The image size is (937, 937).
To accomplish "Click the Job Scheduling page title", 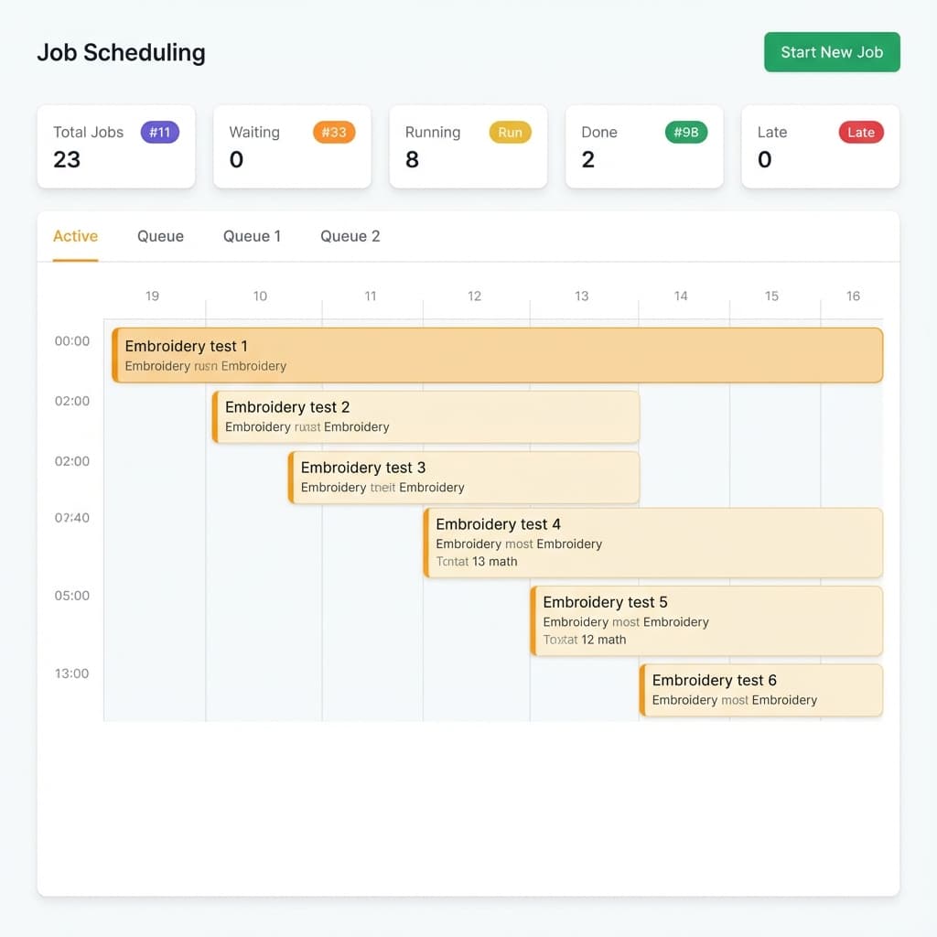I will 121,52.
